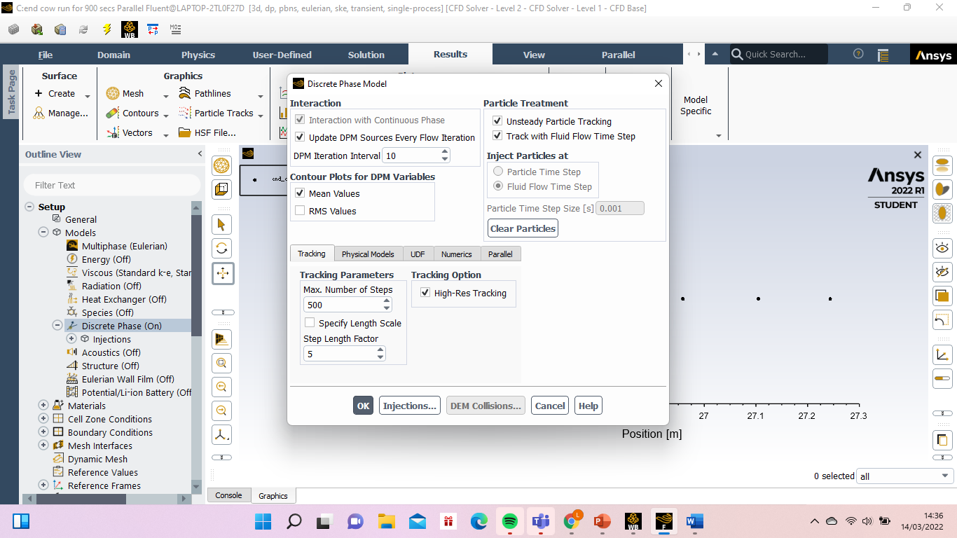The image size is (957, 538).
Task: Click the Manage surfaces icon
Action: click(x=39, y=113)
